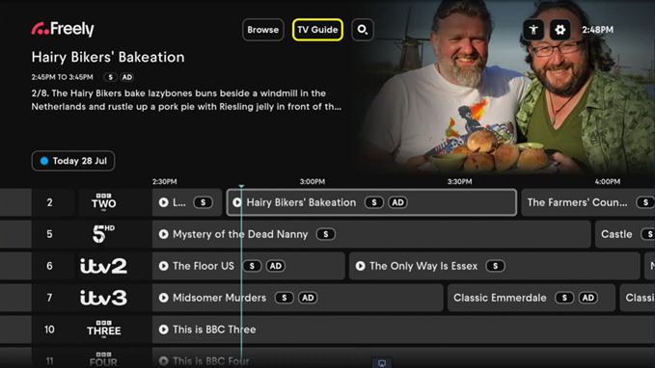655x368 pixels.
Task: Click subtitles badge on Hairy Bikers' row
Action: (374, 202)
